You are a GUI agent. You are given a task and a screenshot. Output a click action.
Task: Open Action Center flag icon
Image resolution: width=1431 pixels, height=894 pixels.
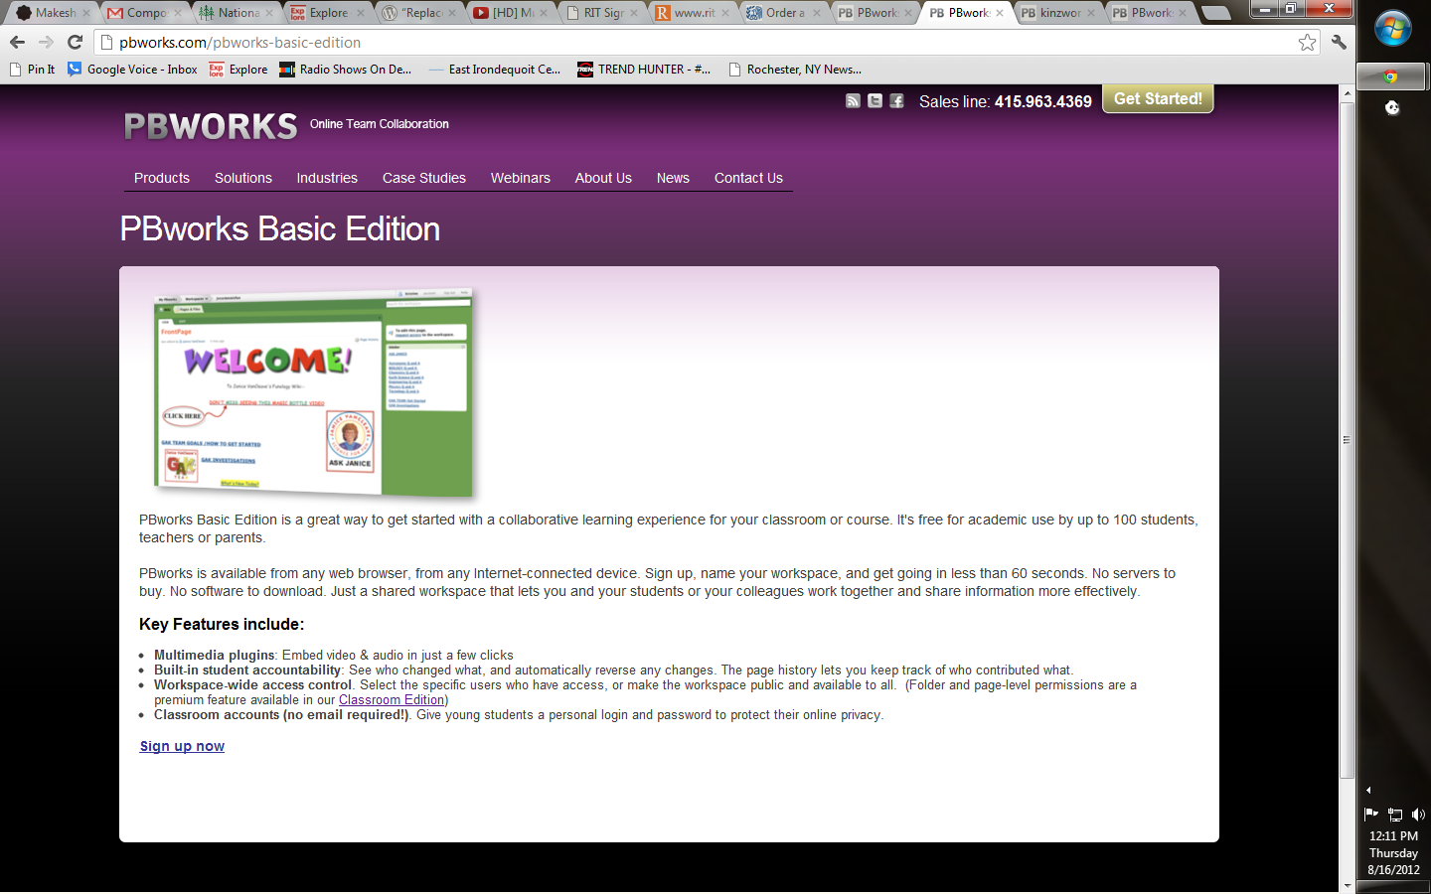[1371, 814]
